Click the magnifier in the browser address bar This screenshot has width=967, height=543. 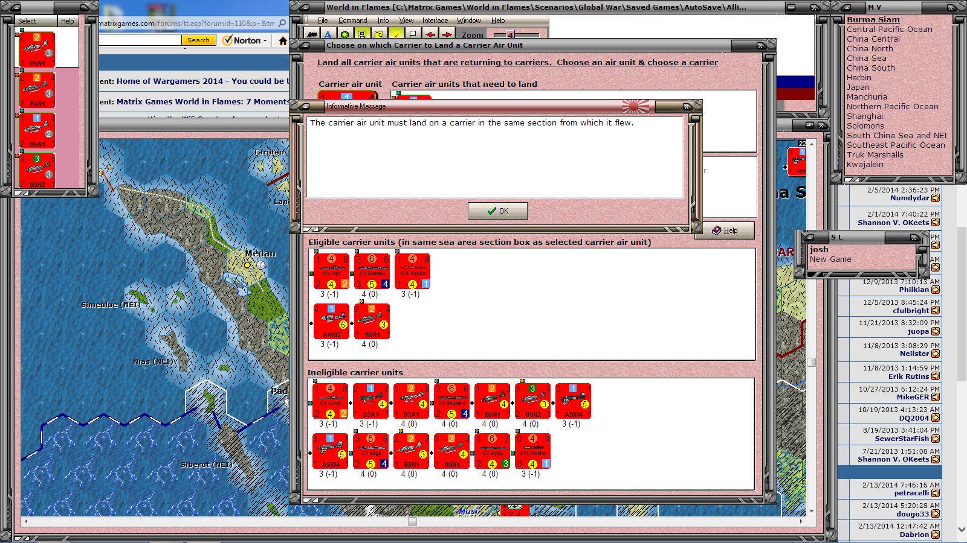[282, 23]
